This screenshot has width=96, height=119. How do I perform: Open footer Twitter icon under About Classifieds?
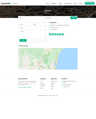click(x=21, y=87)
